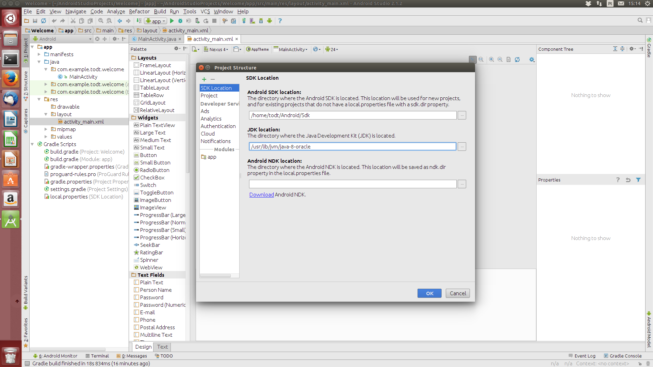Toggle the Structure tool window

coord(26,85)
